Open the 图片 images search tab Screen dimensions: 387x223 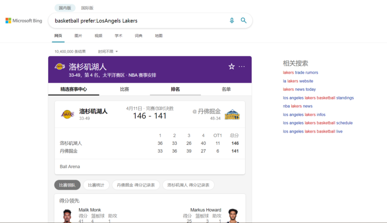pyautogui.click(x=78, y=36)
